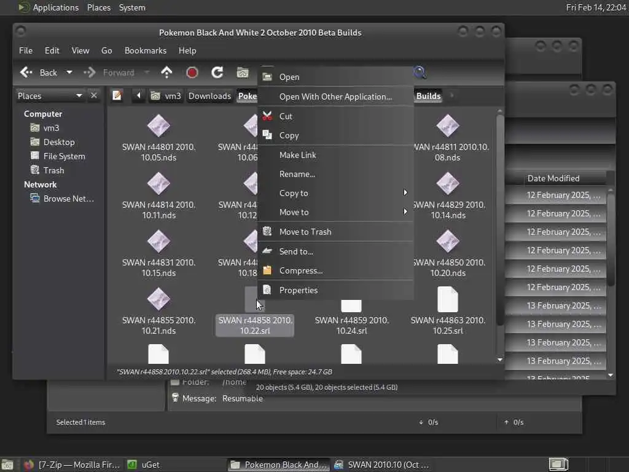Image resolution: width=629 pixels, height=472 pixels.
Task: Choose Open With Other Application
Action: coord(336,96)
